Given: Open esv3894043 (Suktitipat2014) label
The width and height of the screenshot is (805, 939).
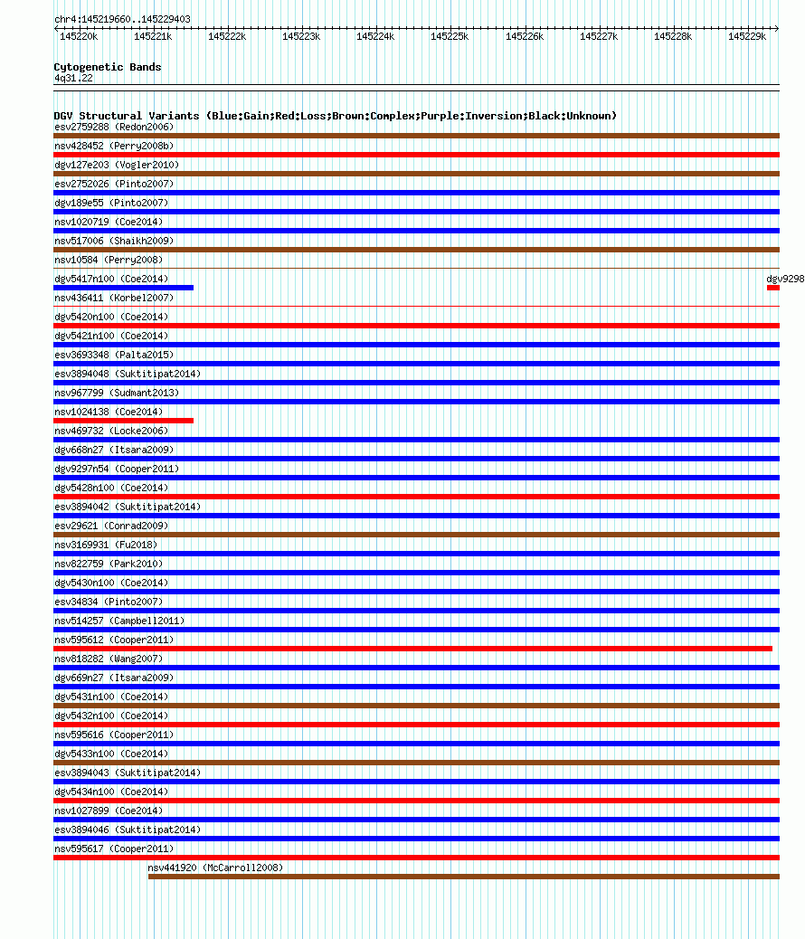Looking at the screenshot, I should pos(128,773).
